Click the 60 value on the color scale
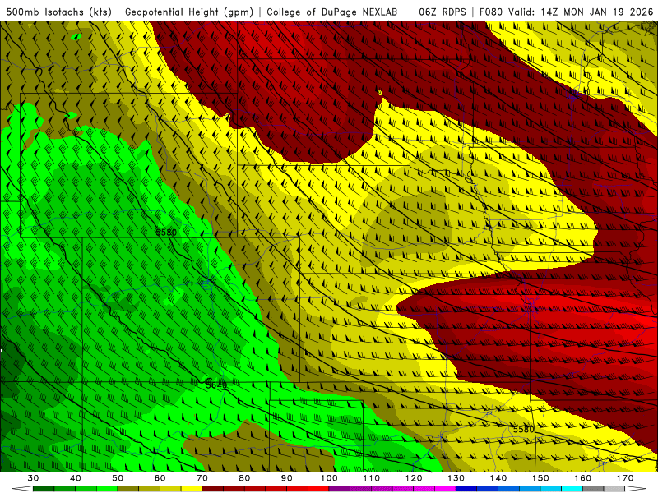This screenshot has height=493, width=658. click(x=160, y=478)
